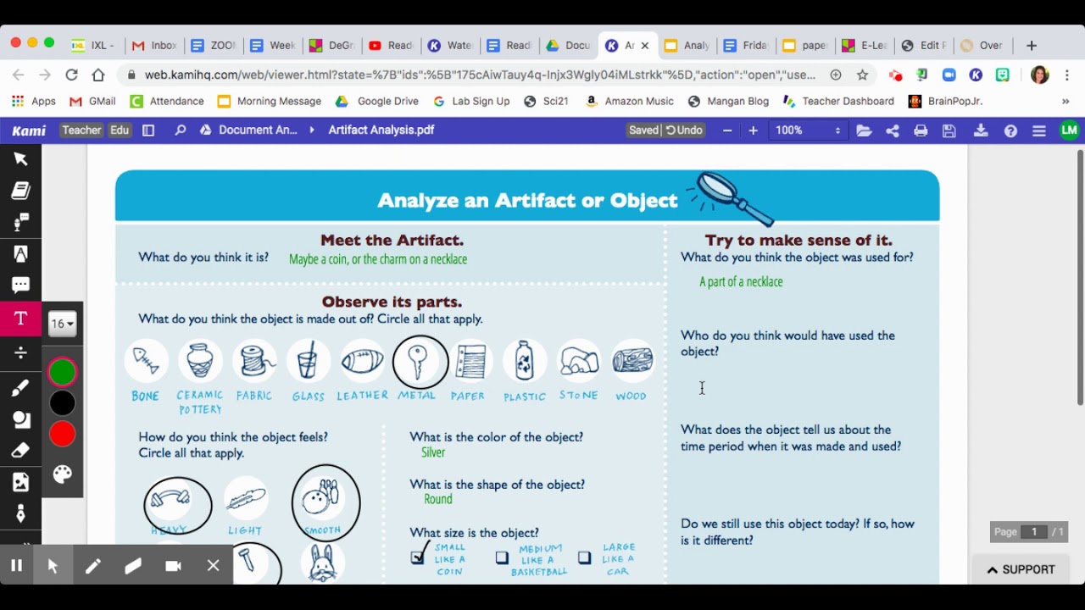The height and width of the screenshot is (610, 1085).
Task: Select the Signature pen tool
Action: coord(20,513)
